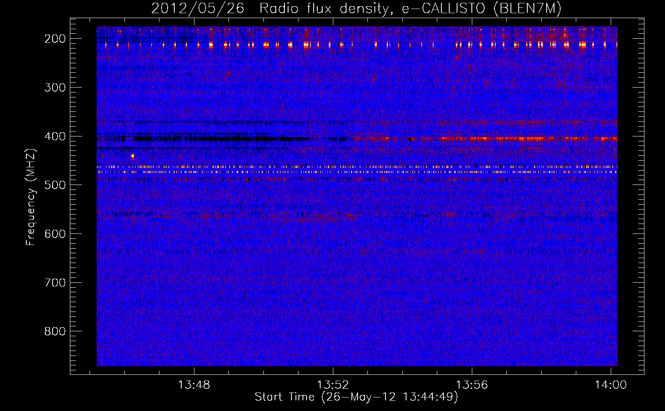Click the 'Frequency (MHZ)' axis label
The image size is (665, 411).
[31, 197]
